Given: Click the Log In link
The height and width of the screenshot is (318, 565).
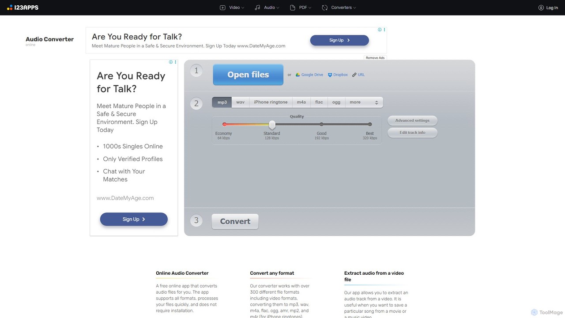Looking at the screenshot, I should pyautogui.click(x=552, y=8).
